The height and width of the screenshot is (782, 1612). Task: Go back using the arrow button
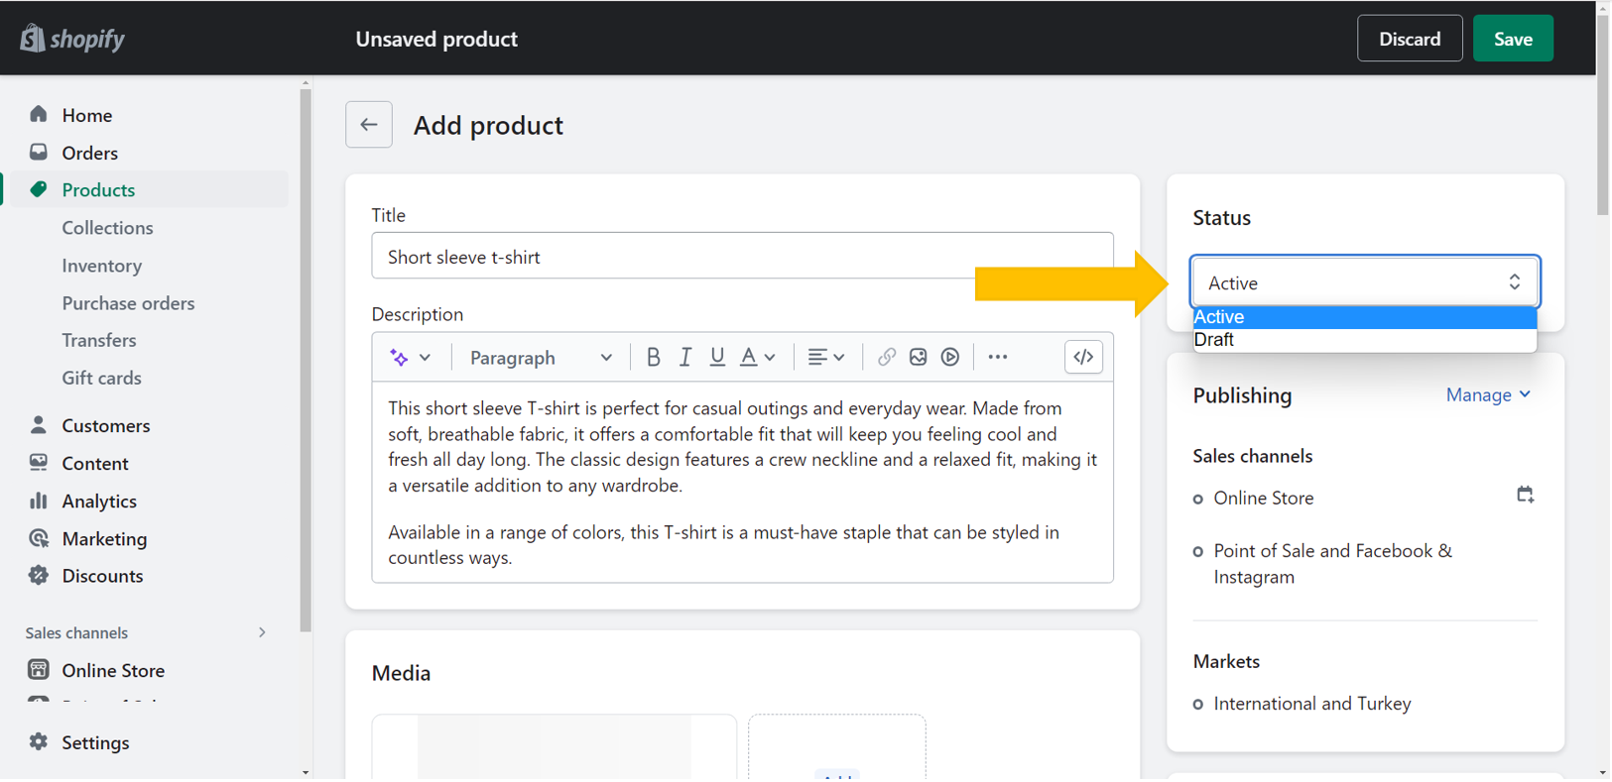click(x=369, y=125)
